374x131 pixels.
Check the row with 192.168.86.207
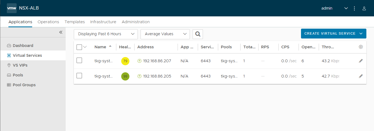point(79,60)
